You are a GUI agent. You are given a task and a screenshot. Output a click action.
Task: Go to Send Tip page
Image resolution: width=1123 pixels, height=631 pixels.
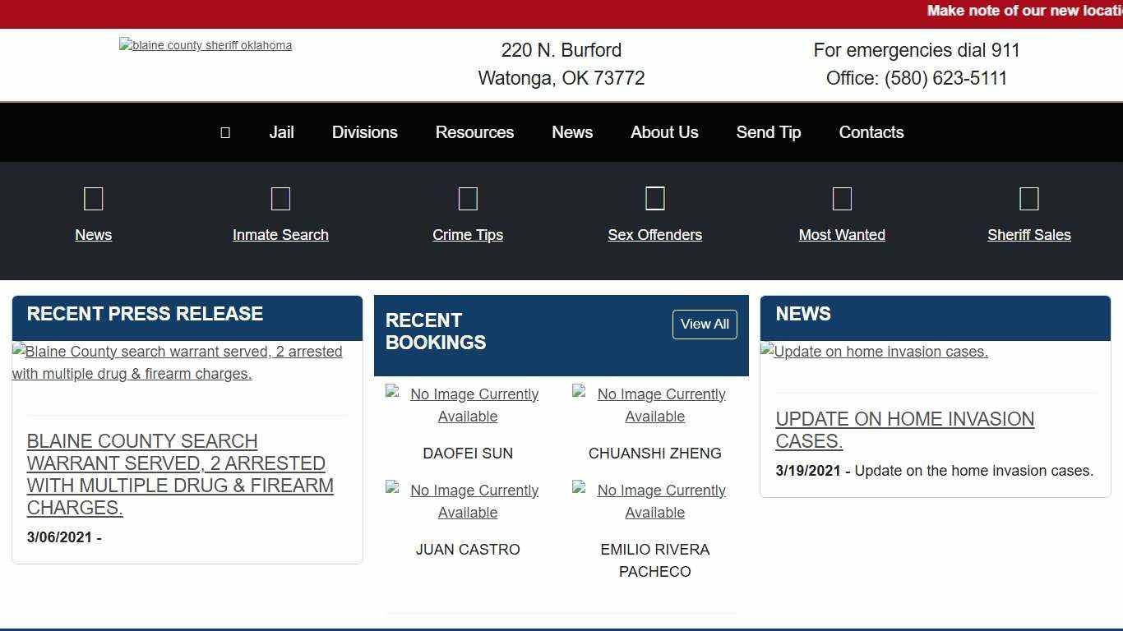(769, 132)
